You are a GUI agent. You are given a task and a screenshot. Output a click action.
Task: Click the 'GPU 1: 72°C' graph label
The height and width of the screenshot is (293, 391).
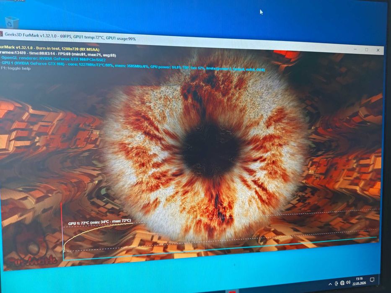[x=99, y=222]
